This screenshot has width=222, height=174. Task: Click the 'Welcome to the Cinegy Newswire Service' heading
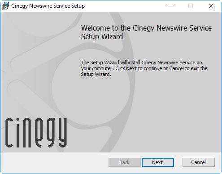(146, 32)
